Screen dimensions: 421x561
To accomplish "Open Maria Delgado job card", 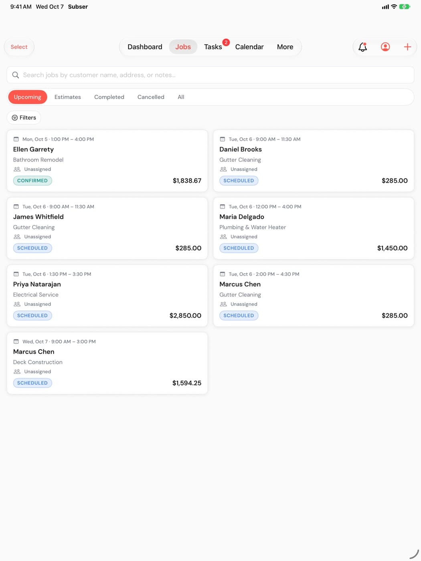I will [314, 228].
